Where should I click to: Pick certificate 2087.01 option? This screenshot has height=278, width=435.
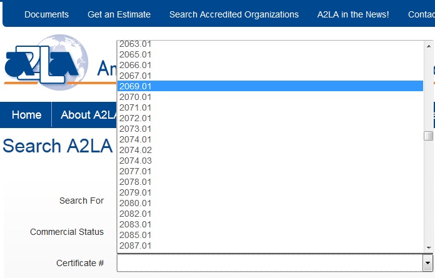136,246
